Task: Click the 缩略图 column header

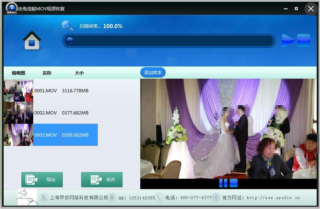Action: (x=18, y=73)
